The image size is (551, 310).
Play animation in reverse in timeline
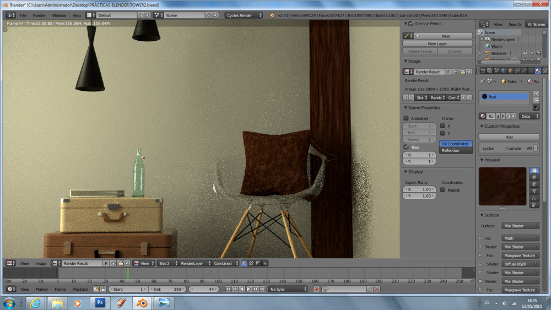[242, 289]
